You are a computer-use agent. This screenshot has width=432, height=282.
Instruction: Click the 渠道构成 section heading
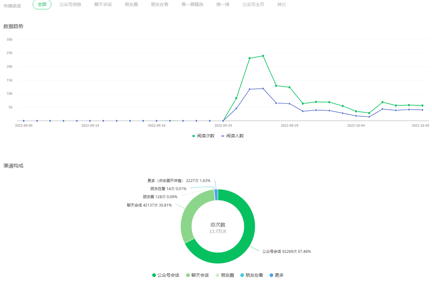[13, 166]
